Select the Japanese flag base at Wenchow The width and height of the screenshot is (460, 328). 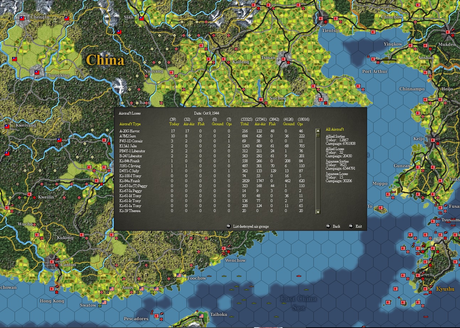[224, 248]
